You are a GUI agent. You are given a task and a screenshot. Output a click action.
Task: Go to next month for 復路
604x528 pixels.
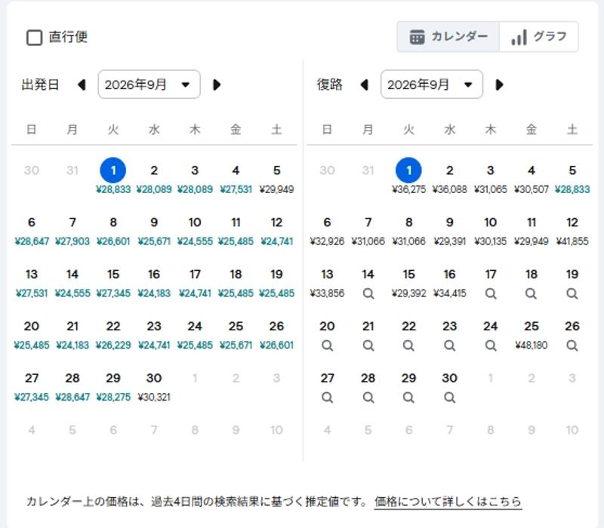point(500,84)
